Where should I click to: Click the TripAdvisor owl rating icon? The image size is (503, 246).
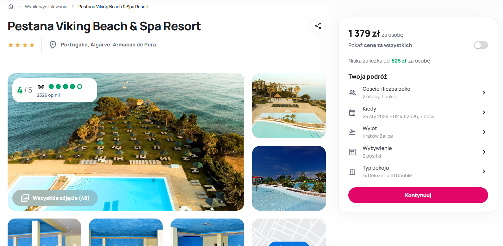pyautogui.click(x=41, y=87)
